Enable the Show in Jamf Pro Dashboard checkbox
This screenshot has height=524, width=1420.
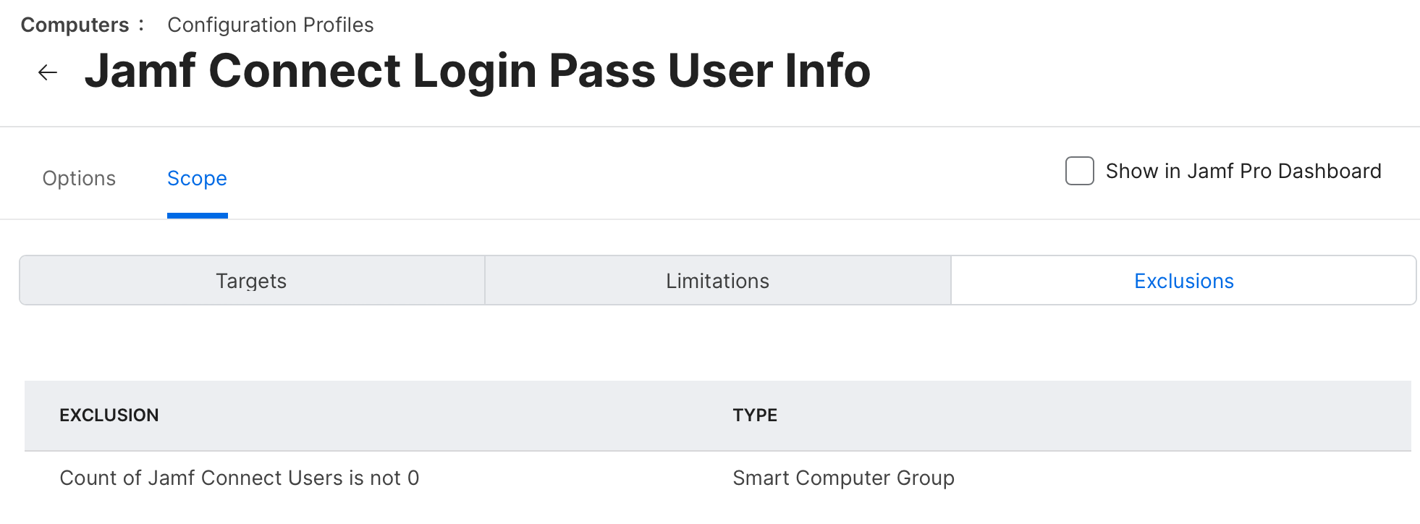coord(1079,172)
